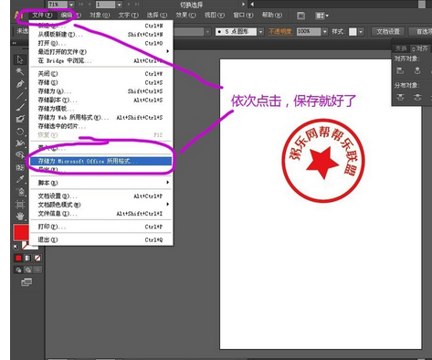The height and width of the screenshot is (360, 432).
Task: Select the Magic Wand tool
Action: [x=20, y=71]
